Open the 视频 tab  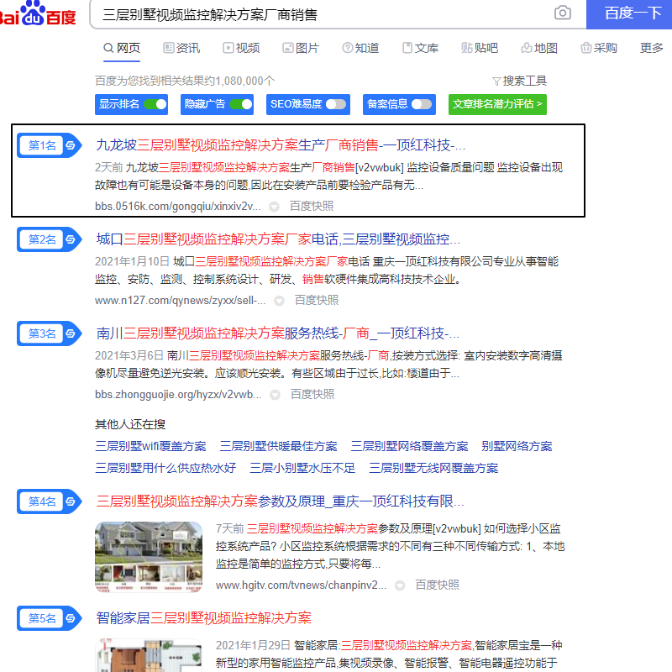[x=241, y=48]
